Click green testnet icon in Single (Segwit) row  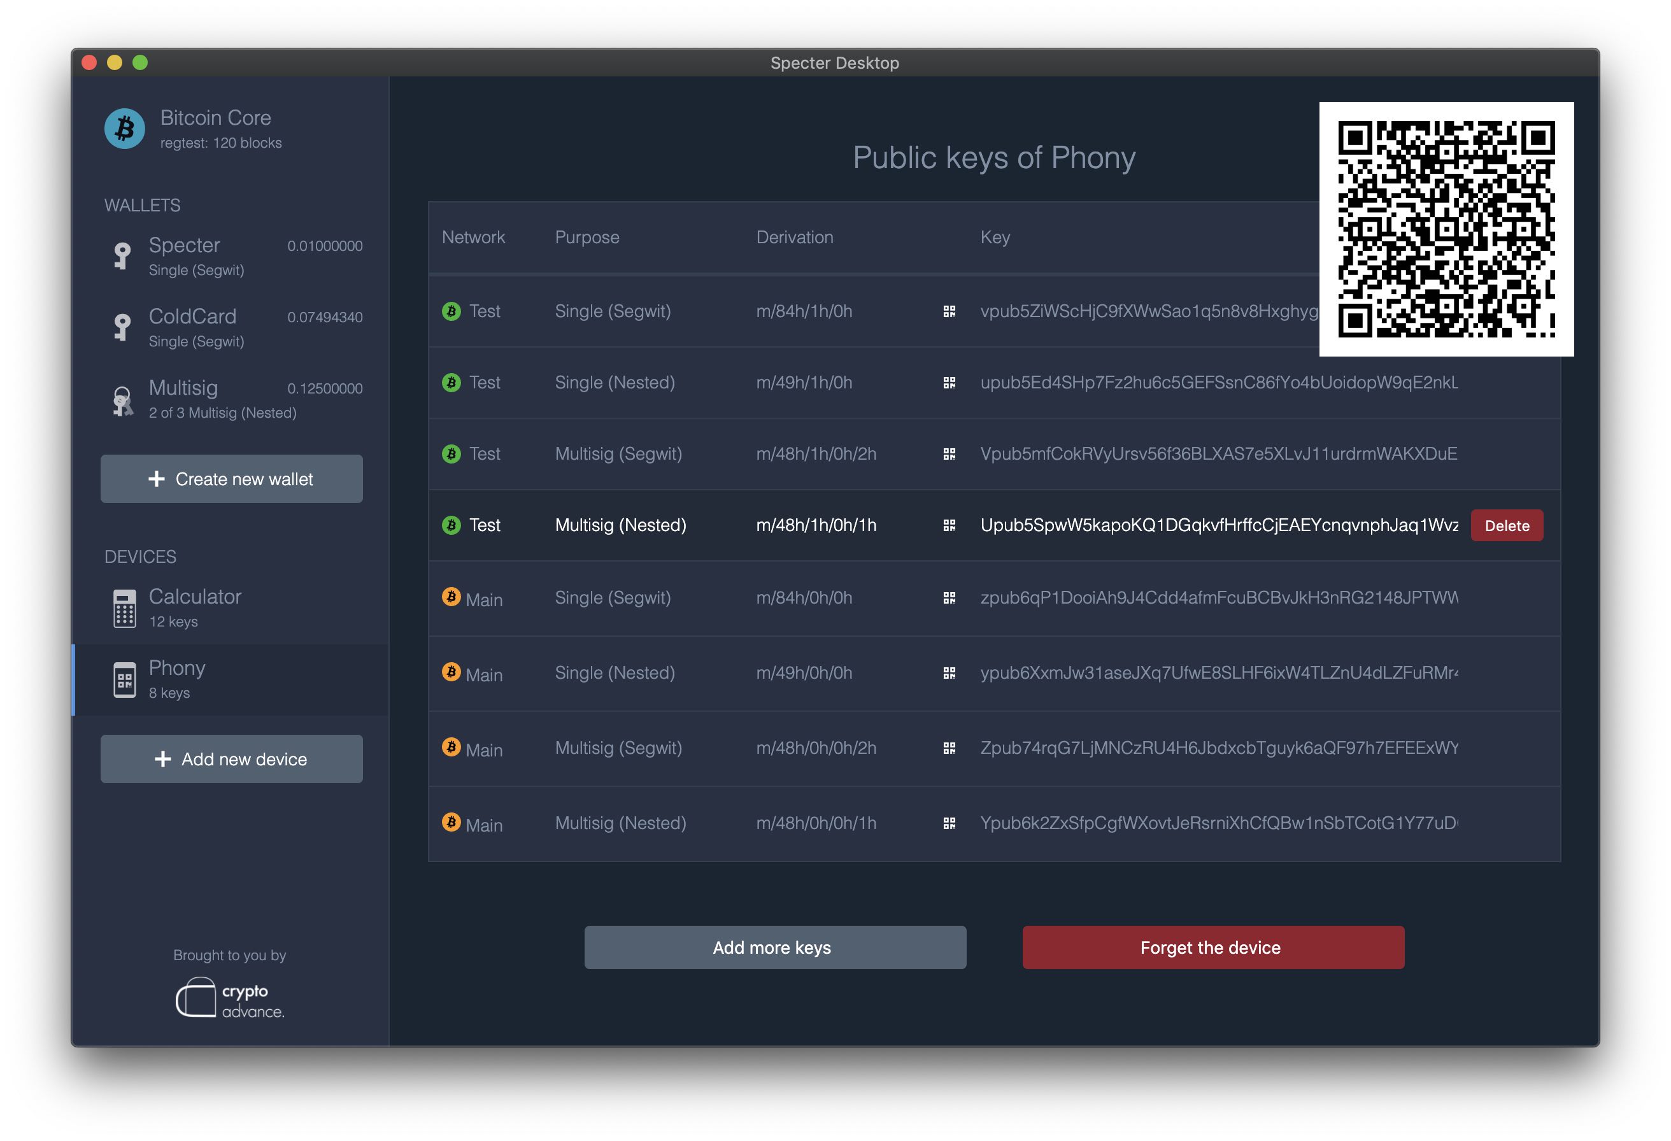(451, 311)
